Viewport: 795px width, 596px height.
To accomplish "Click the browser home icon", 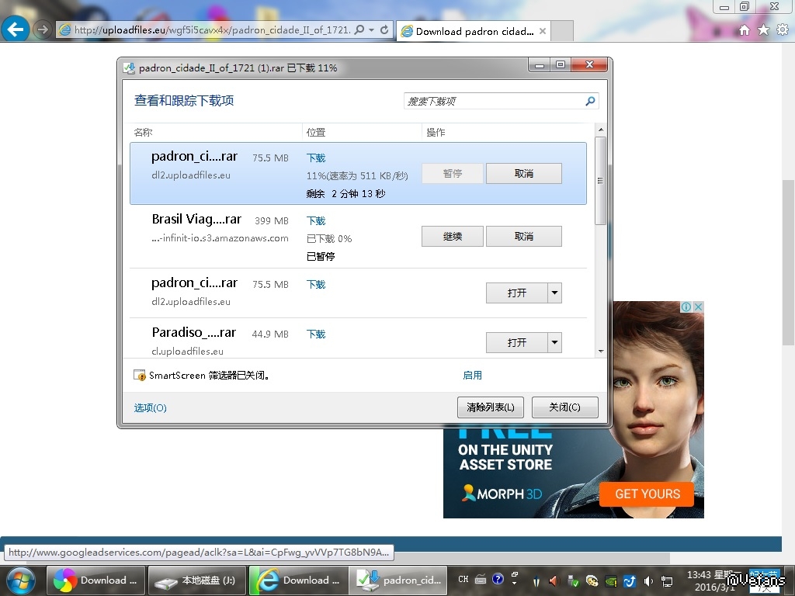I will 745,30.
